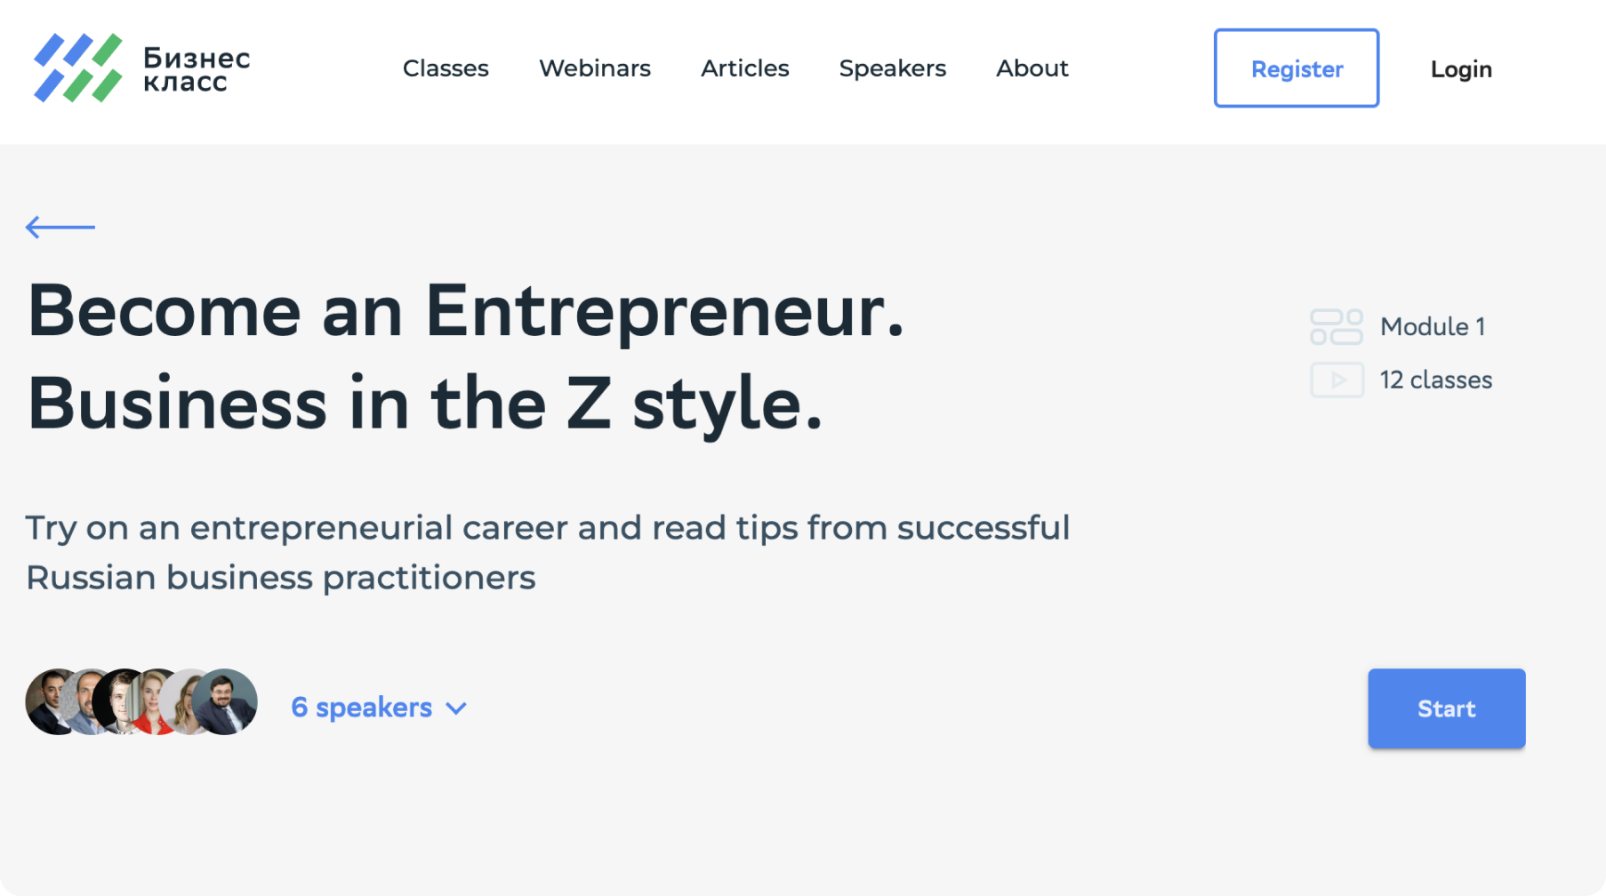Image resolution: width=1606 pixels, height=896 pixels.
Task: Click the woman in red speaker avatar
Action: click(158, 704)
